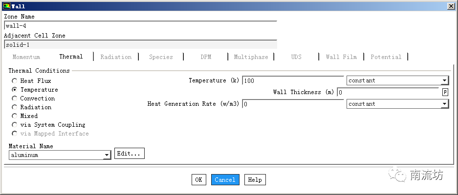
Task: Click the Zone Name text field
Action: point(140,26)
